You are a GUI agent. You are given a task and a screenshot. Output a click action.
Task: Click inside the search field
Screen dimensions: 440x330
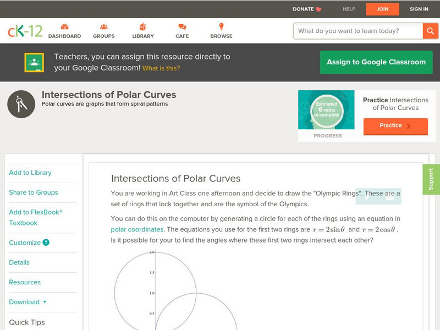click(358, 31)
